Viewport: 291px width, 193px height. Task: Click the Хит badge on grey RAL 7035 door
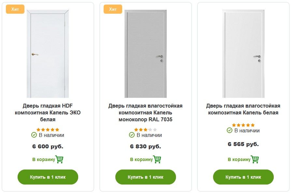pos(113,9)
